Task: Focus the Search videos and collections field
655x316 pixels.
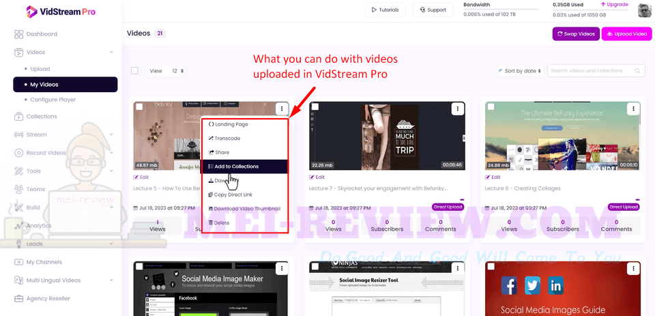Action: tap(596, 71)
